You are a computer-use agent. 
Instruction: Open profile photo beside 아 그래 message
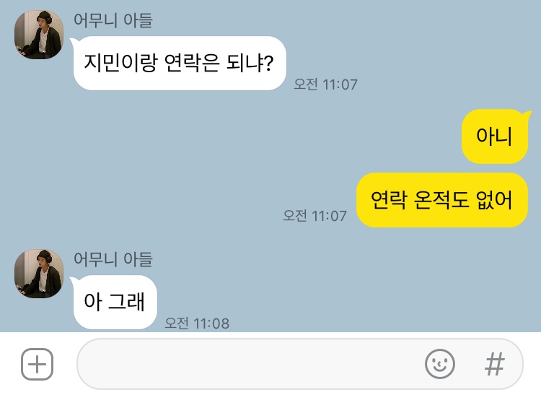click(x=39, y=274)
